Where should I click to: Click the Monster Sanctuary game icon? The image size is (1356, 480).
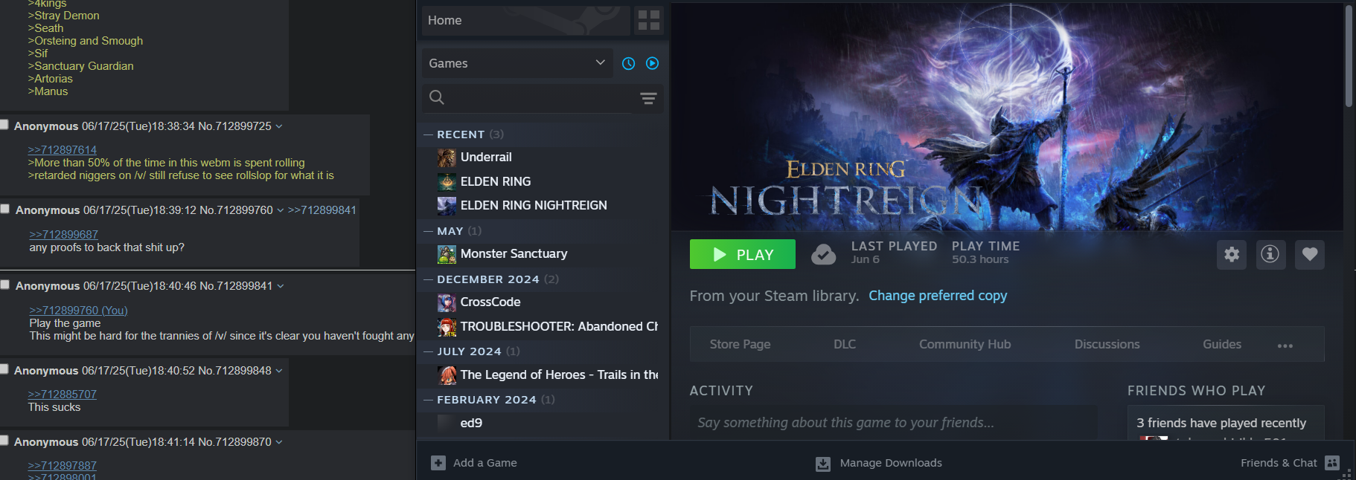click(x=447, y=254)
